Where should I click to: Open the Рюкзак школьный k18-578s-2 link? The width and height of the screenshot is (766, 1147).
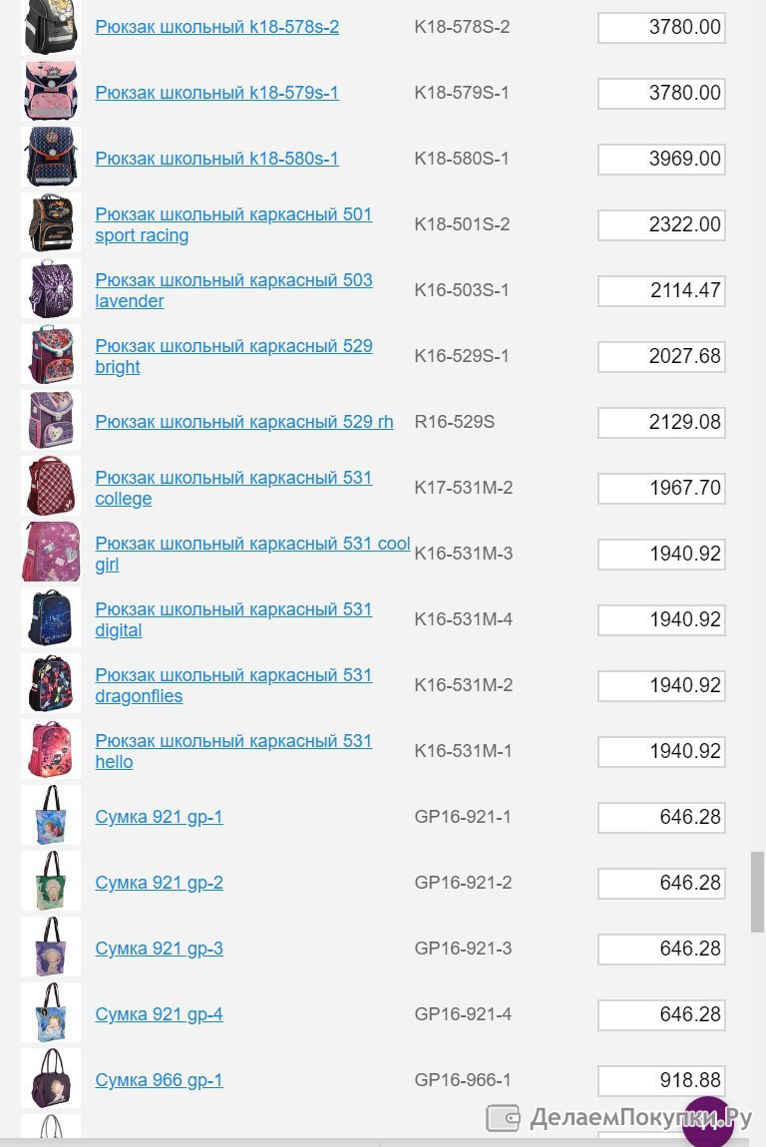point(216,27)
